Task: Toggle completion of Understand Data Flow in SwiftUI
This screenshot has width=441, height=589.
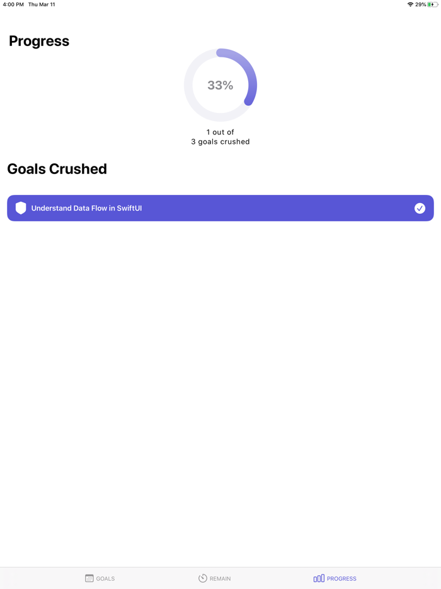Action: tap(220, 208)
